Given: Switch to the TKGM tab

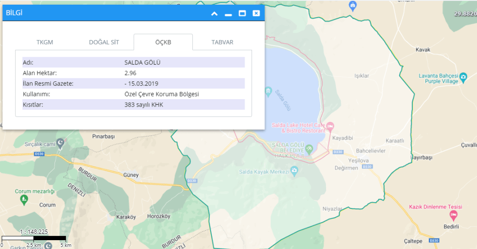Looking at the screenshot, I should pos(45,42).
